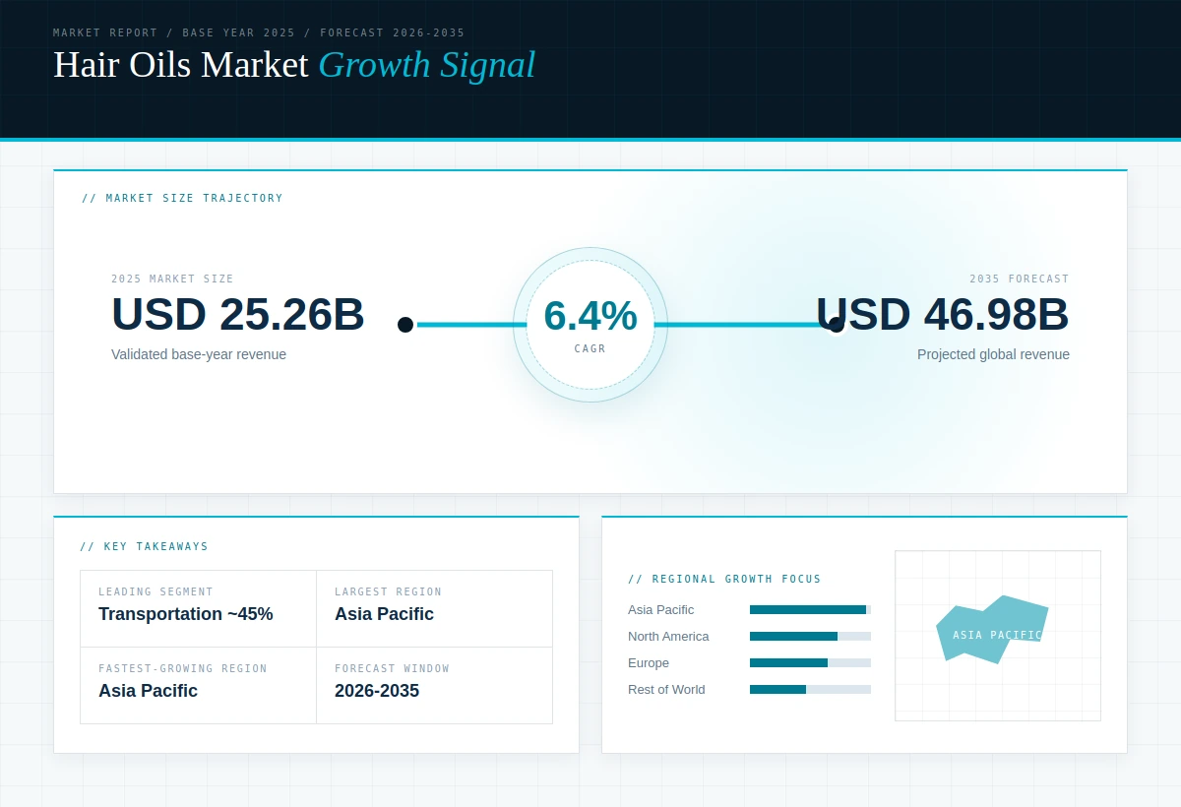
Task: Select the Largest Region Asia Pacific cell
Action: [434, 608]
